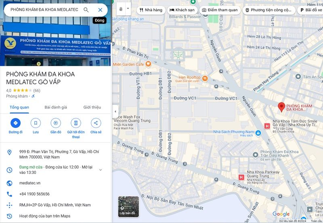Click the wheelchair accessibility icon

33,96
